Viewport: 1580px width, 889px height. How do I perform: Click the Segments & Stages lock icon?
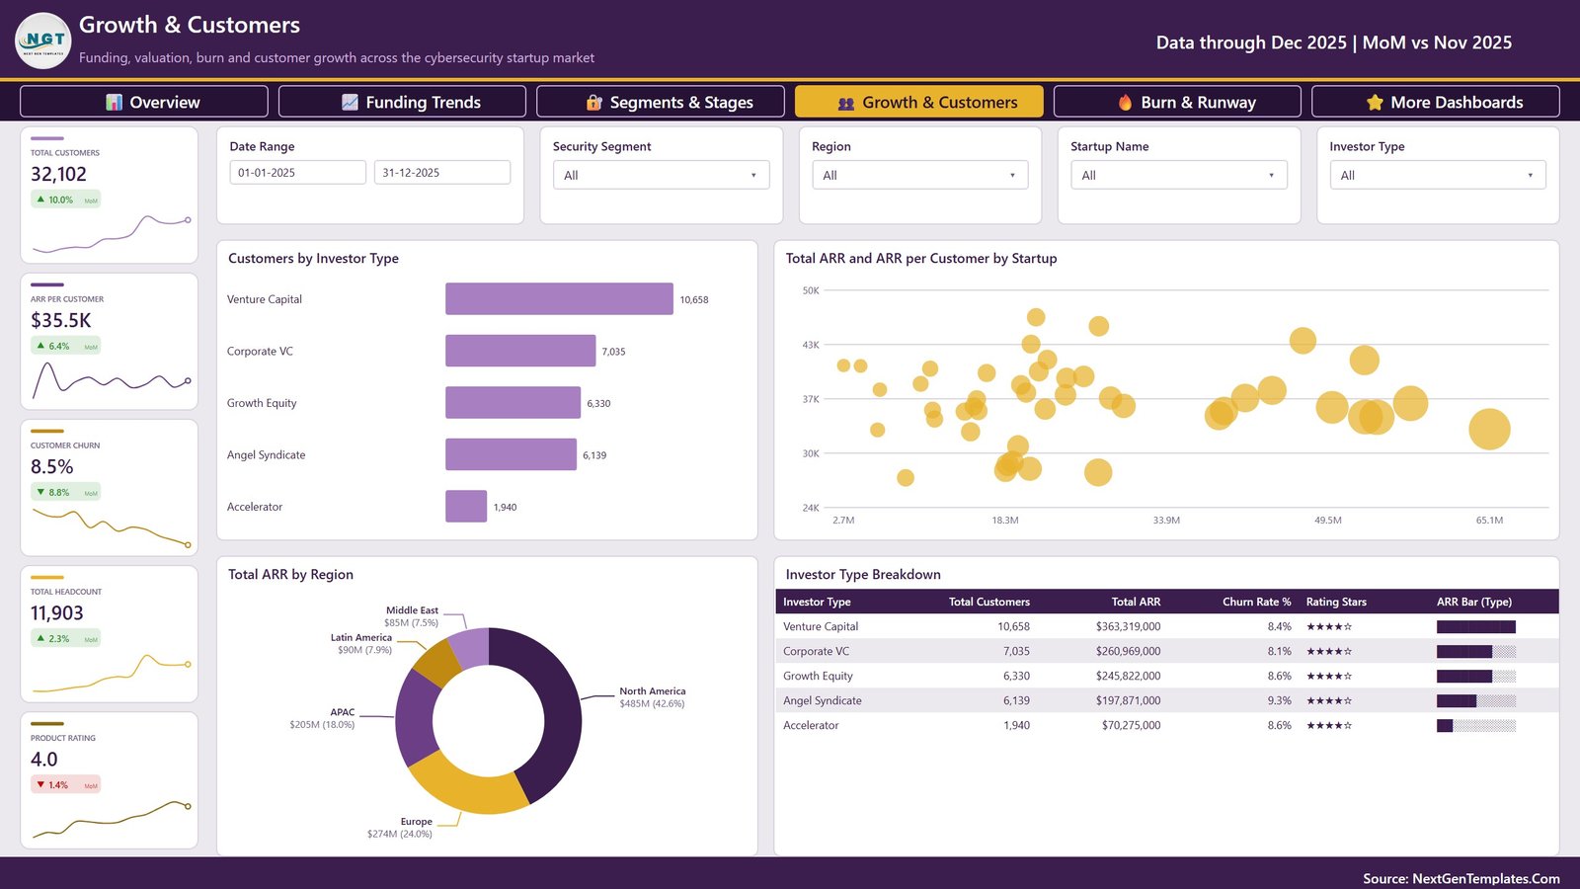(594, 102)
